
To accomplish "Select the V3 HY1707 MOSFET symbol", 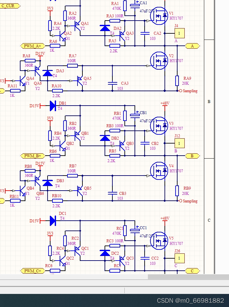I will coord(159,126).
